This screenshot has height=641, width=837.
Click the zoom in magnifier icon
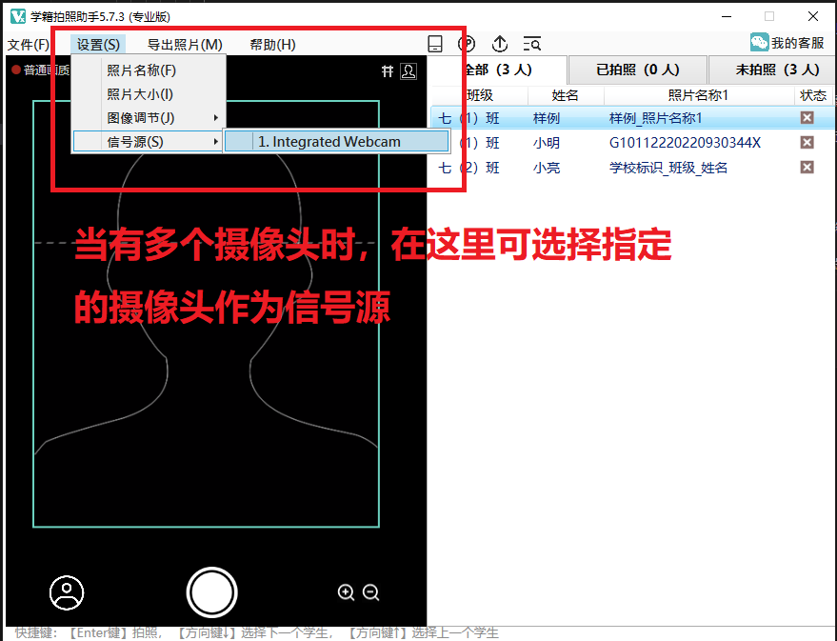(x=346, y=592)
